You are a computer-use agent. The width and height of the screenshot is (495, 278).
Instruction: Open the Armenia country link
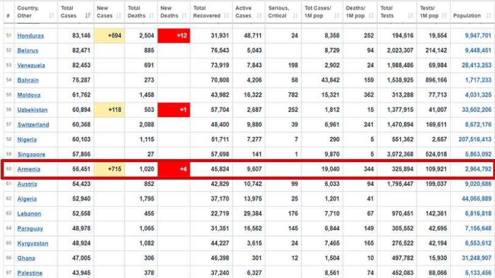tap(29, 169)
